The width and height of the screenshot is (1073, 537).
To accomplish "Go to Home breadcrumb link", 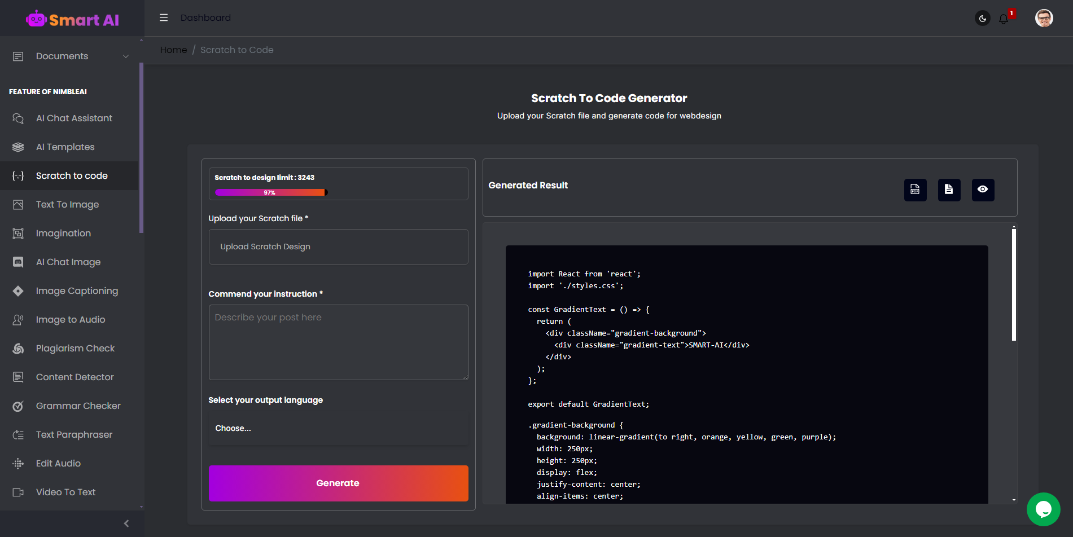I will pos(173,50).
